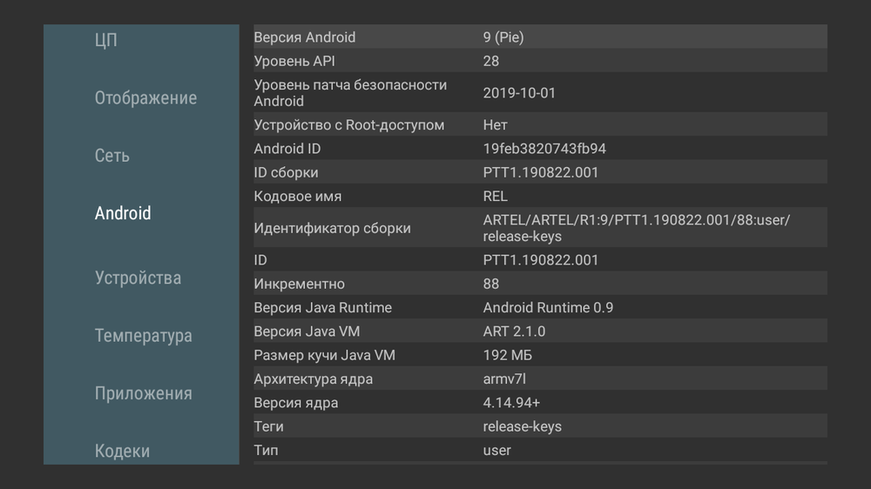Select the Версия ядра row
The image size is (871, 489).
540,403
